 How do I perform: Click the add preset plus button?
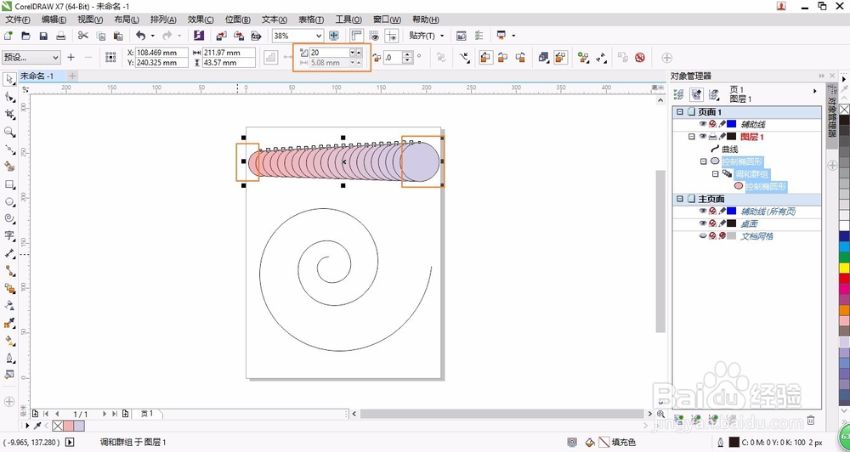(x=71, y=57)
